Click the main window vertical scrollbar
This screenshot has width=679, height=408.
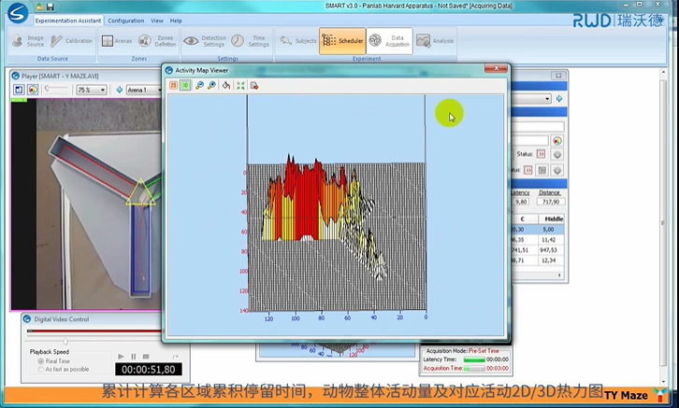point(663,225)
